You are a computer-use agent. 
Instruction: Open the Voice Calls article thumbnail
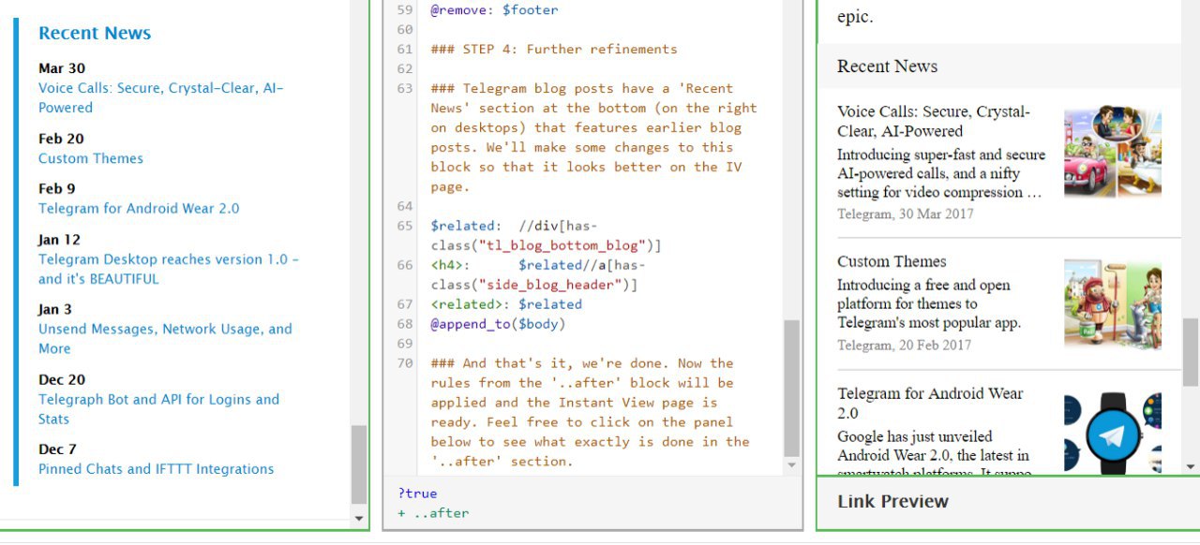point(1112,151)
